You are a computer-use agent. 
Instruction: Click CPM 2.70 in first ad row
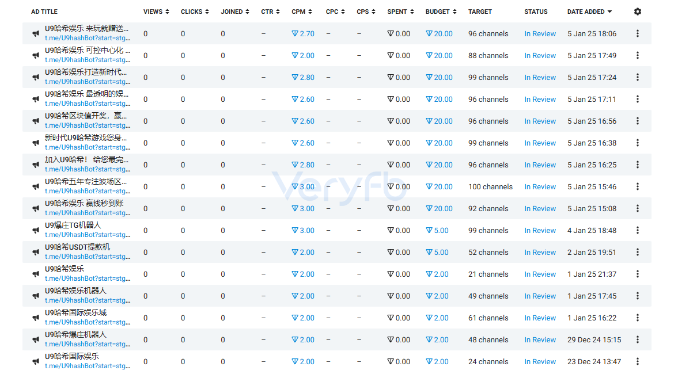click(x=303, y=34)
